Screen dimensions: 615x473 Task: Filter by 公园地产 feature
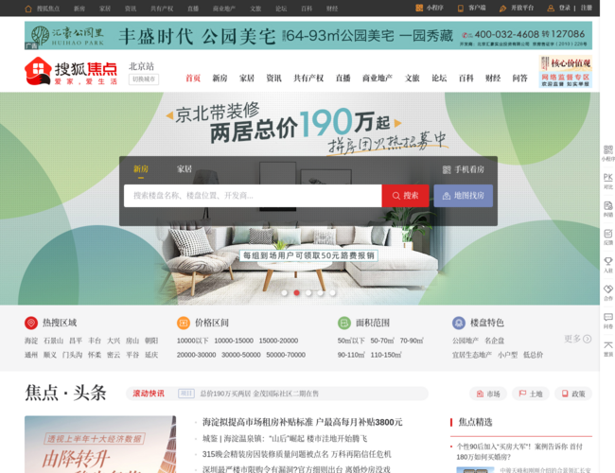click(466, 341)
